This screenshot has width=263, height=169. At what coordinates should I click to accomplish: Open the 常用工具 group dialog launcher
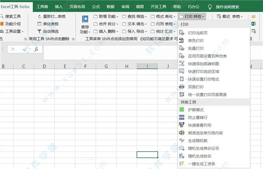coord(73,39)
